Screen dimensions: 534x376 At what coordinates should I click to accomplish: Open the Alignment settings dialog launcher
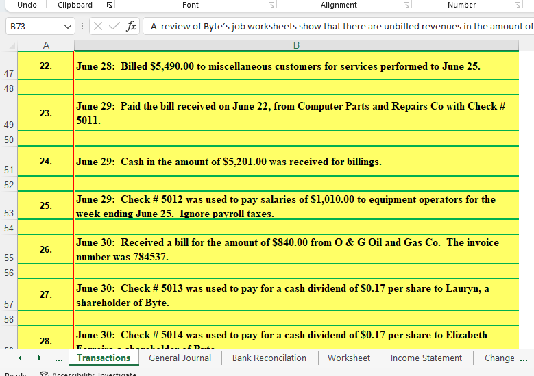tap(406, 5)
